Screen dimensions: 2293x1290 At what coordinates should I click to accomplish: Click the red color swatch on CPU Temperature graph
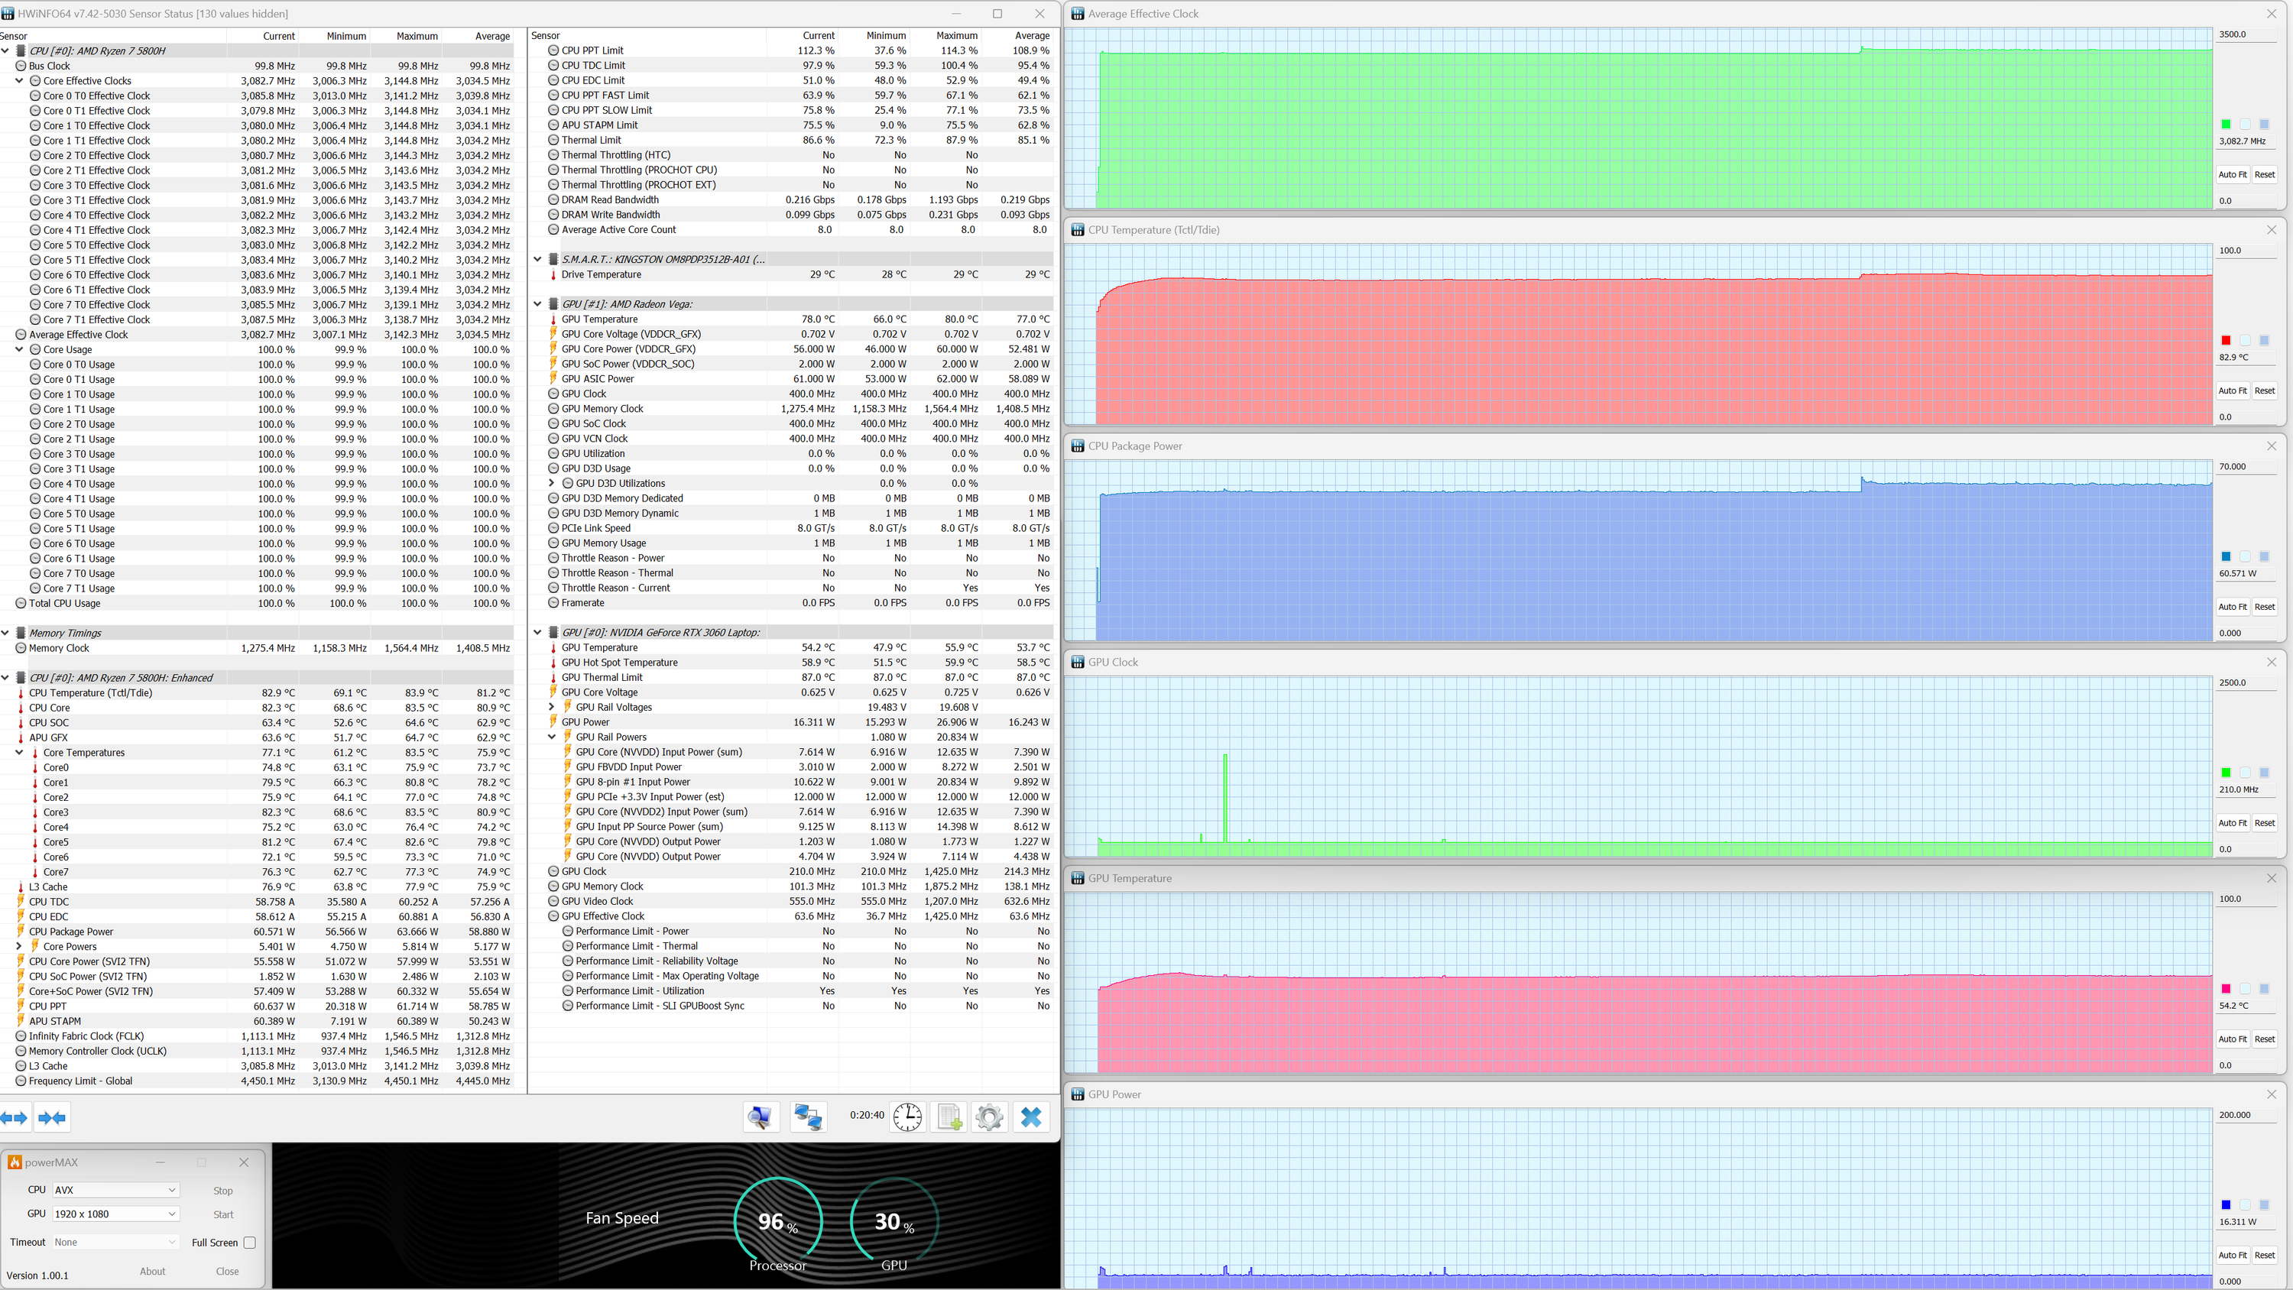tap(2225, 340)
